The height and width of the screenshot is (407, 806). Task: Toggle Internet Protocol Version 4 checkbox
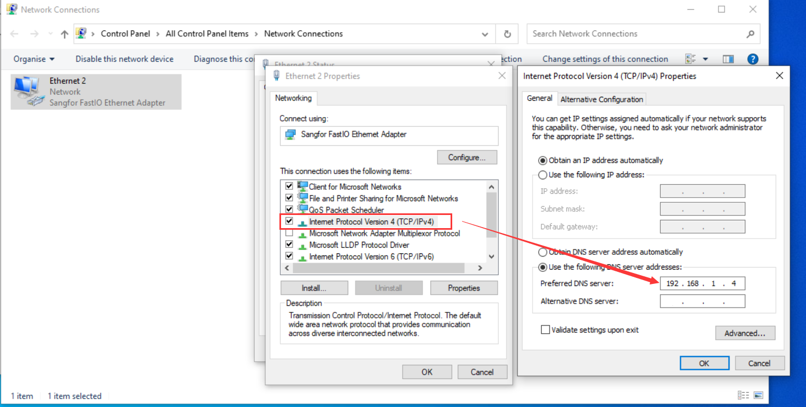[289, 222]
